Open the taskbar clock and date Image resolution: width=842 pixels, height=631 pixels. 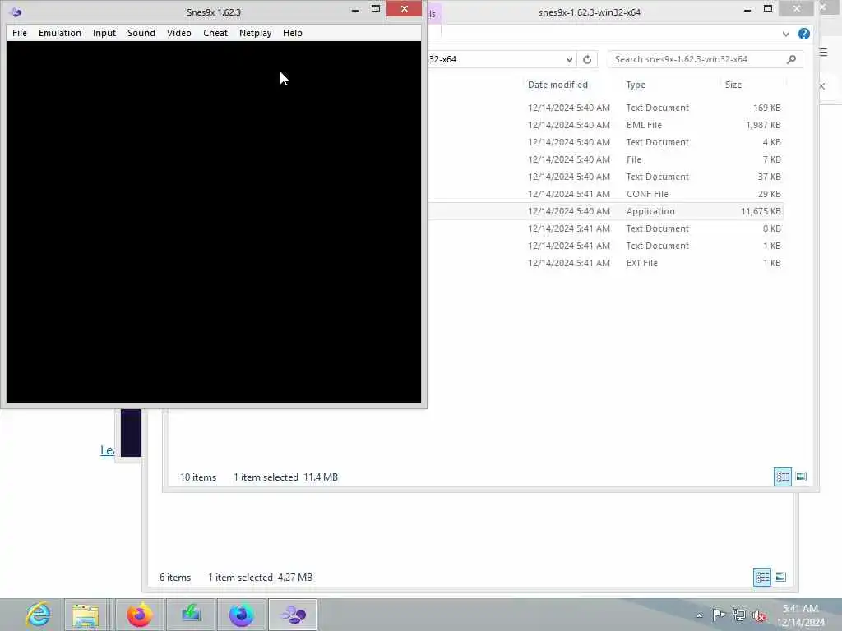click(800, 615)
